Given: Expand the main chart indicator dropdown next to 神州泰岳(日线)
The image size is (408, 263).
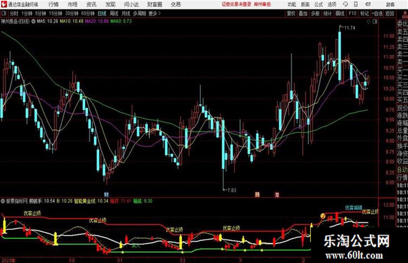Looking at the screenshot, I should tap(33, 21).
